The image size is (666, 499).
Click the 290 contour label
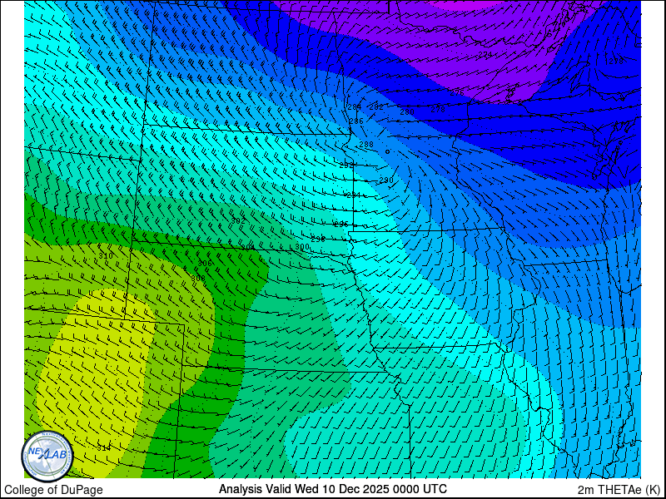[x=386, y=180]
